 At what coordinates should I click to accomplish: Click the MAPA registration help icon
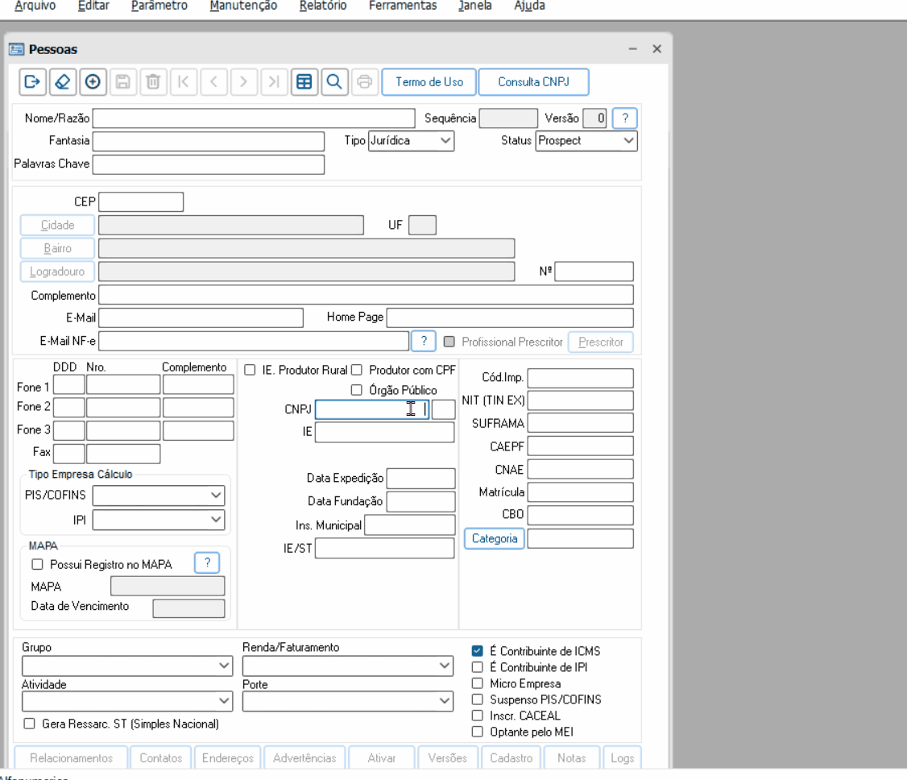(x=207, y=563)
